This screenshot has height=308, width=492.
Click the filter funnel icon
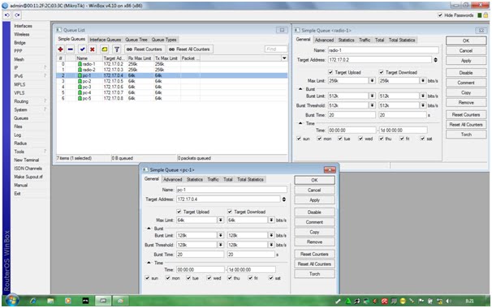coord(117,49)
